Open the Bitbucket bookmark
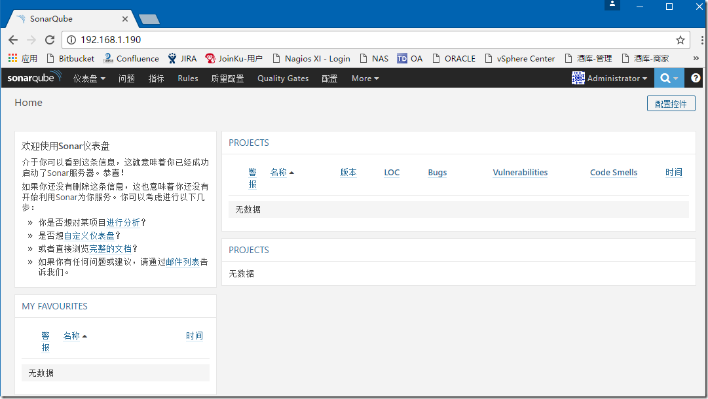This screenshot has width=708, height=399. (71, 59)
